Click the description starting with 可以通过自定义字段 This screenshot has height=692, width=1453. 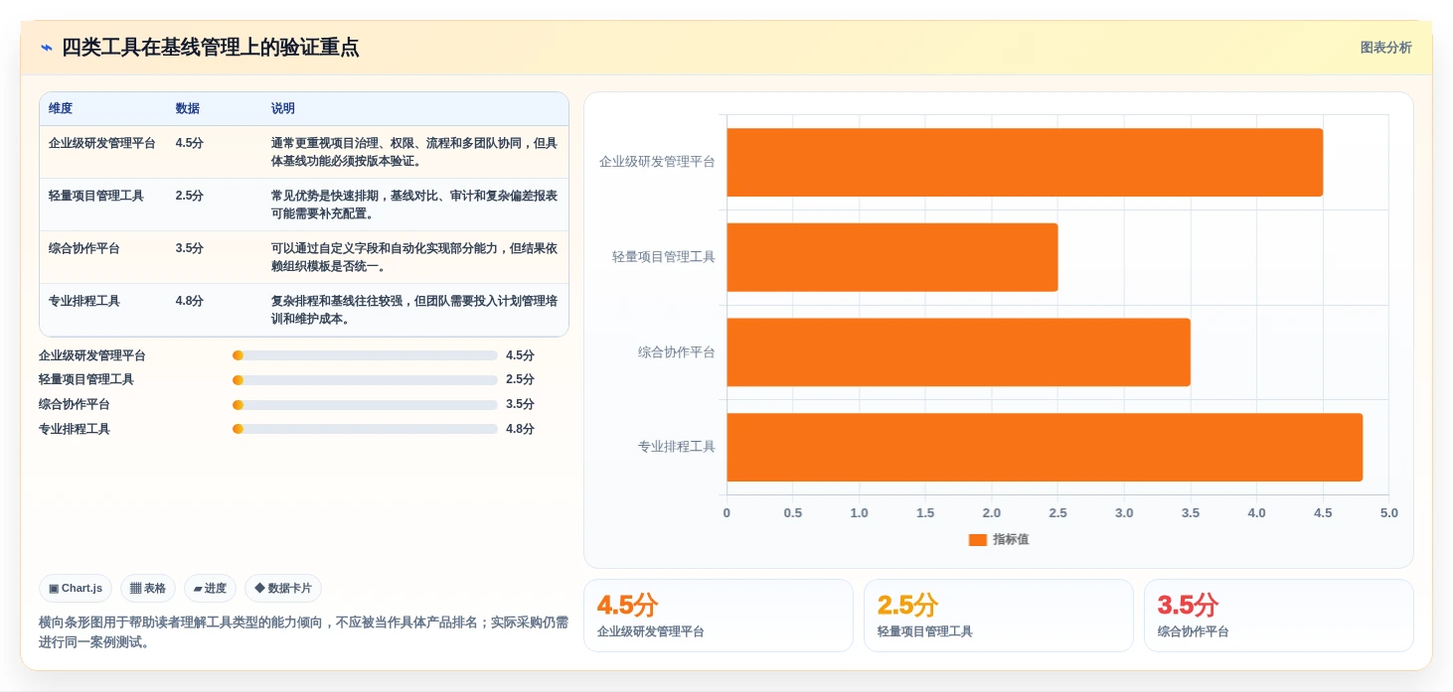click(414, 257)
